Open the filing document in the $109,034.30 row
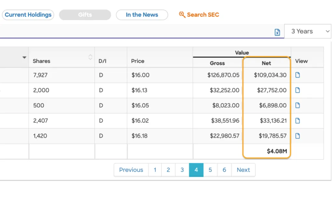 click(298, 75)
